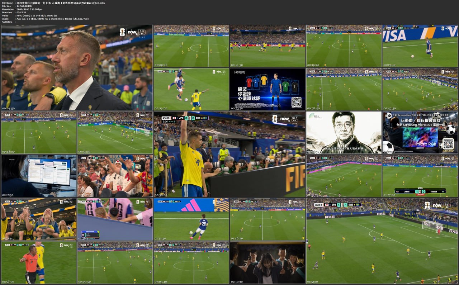Select the 02:10:30 frame of the graduates
The image size is (459, 285).
click(268, 263)
